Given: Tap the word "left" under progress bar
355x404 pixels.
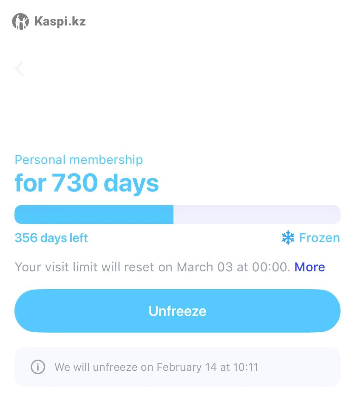Looking at the screenshot, I should click(79, 238).
